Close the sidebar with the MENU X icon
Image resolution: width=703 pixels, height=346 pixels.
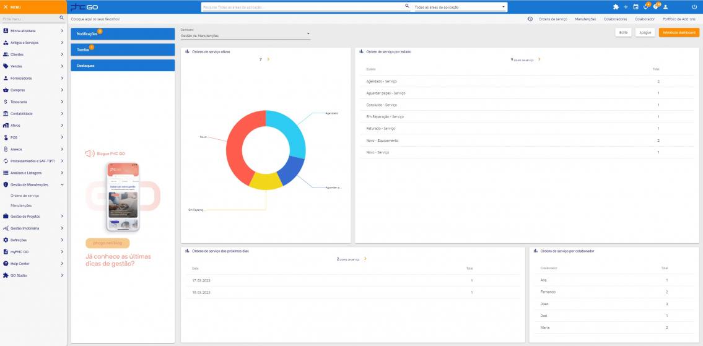coord(6,7)
